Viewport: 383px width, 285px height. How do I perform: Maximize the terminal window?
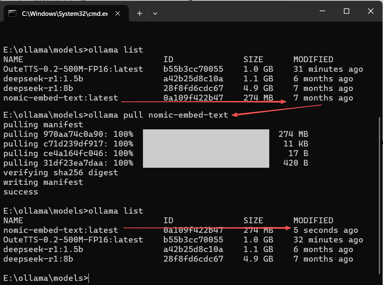(346, 11)
